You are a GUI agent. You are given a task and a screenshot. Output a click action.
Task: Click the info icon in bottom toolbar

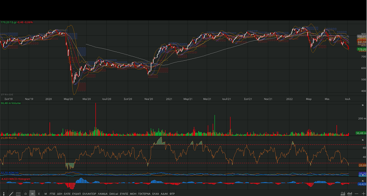point(4,193)
